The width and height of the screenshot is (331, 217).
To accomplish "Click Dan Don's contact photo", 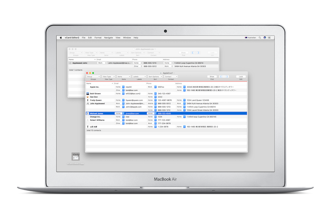I will pyautogui.click(x=88, y=97).
